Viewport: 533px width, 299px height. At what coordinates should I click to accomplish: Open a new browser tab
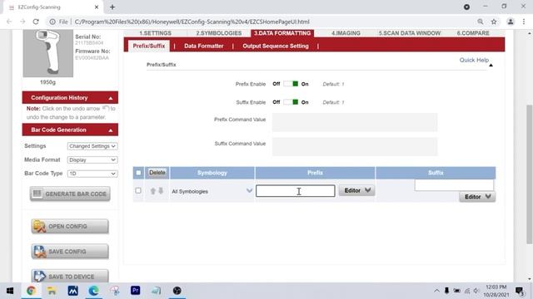coord(112,7)
